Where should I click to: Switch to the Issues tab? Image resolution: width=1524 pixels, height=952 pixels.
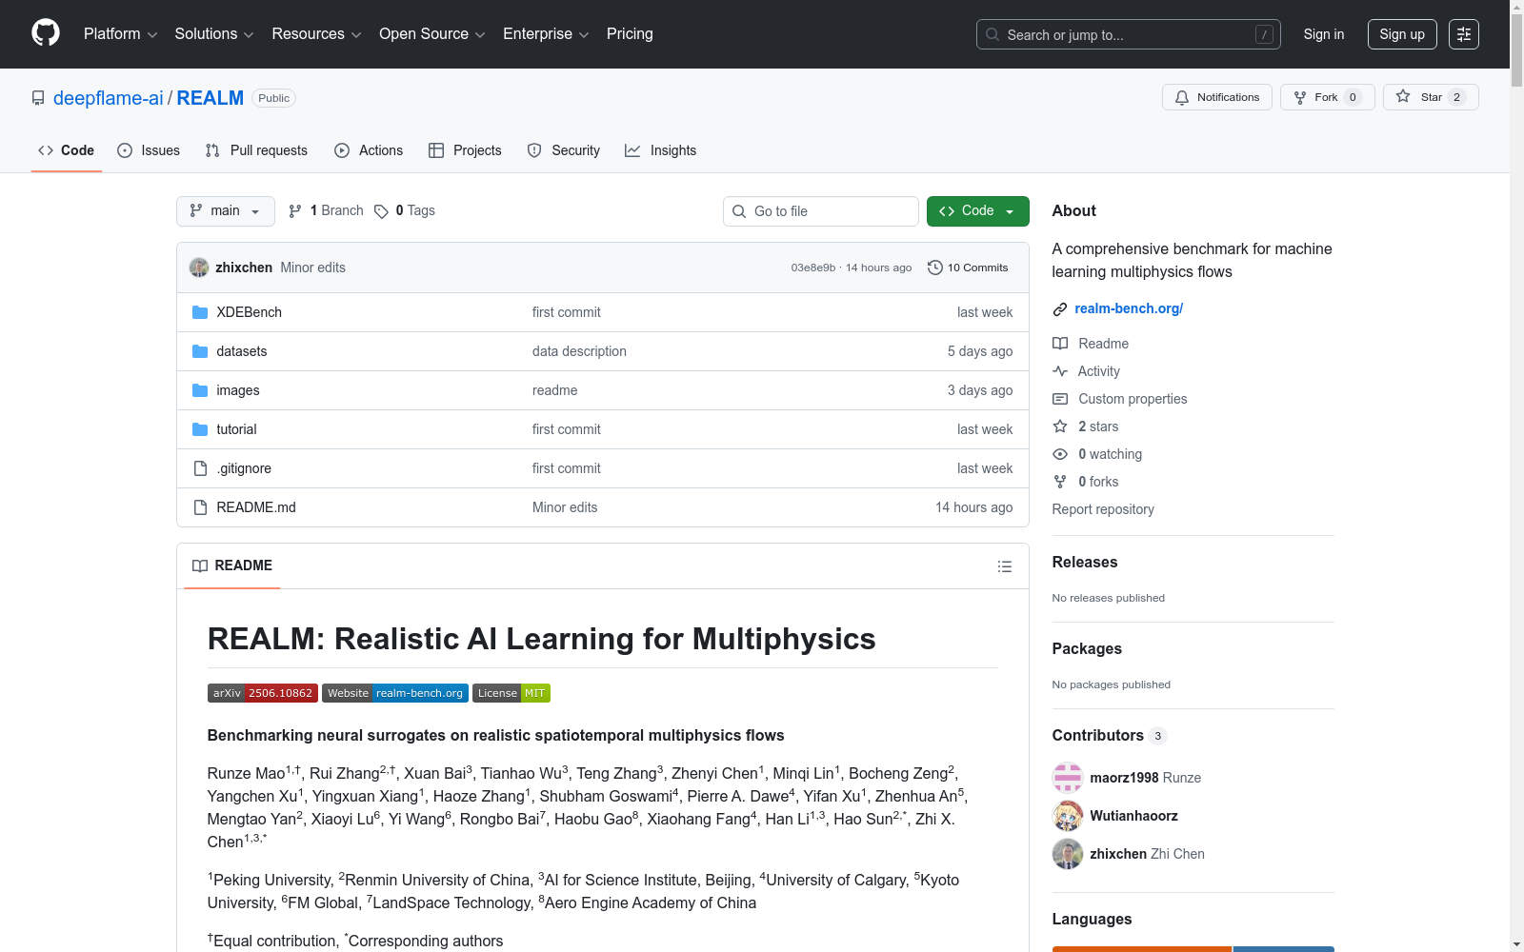[149, 150]
